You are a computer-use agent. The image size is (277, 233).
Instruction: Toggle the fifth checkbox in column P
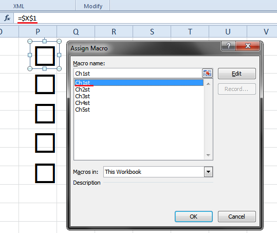[x=45, y=173]
